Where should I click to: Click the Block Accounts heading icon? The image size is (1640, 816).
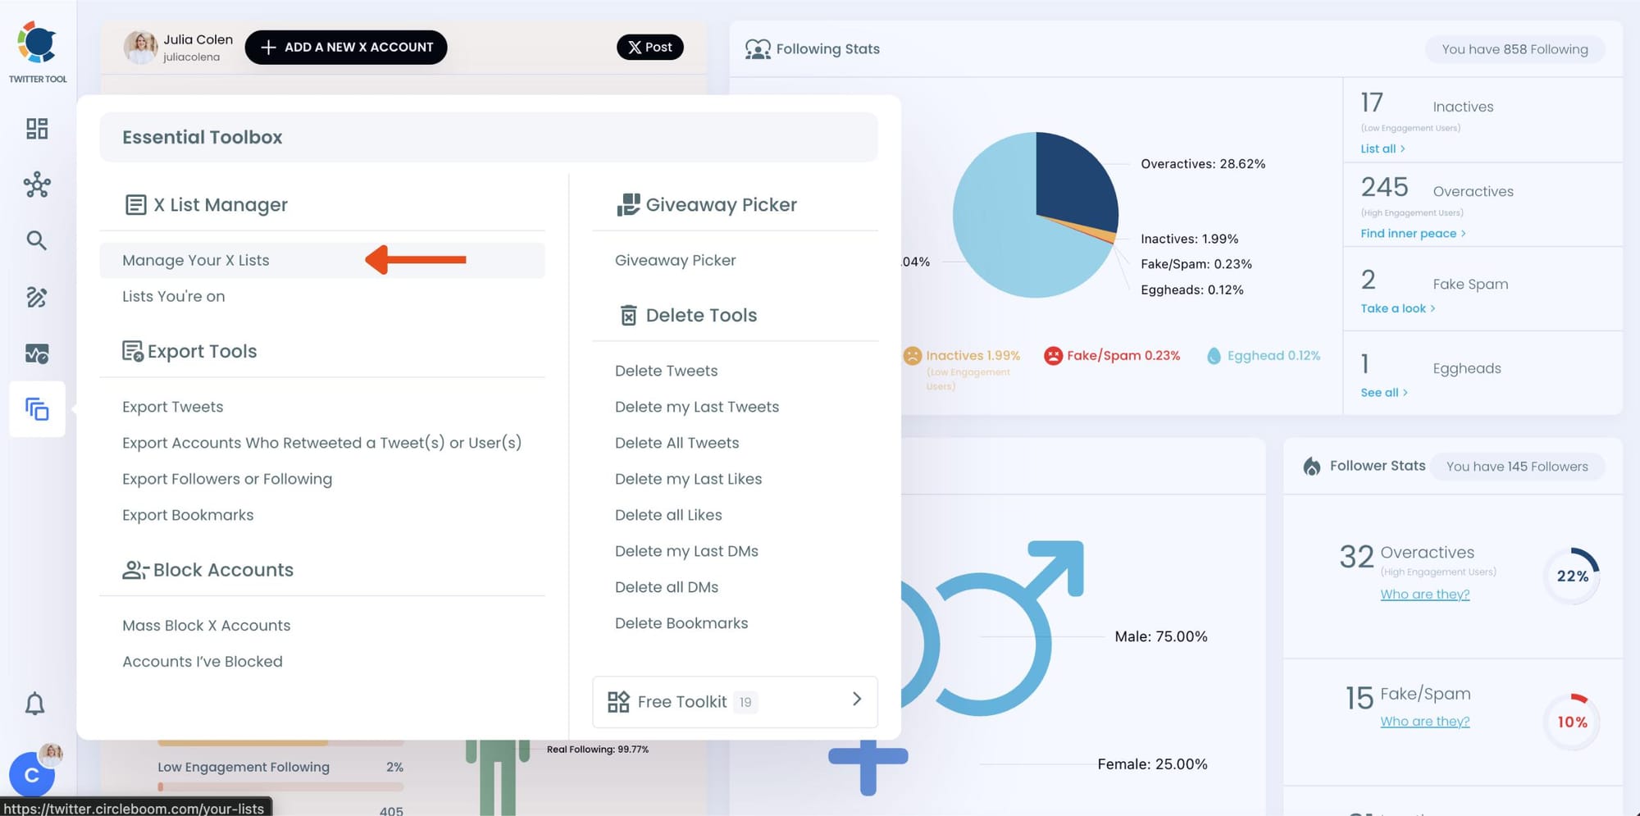(x=135, y=570)
